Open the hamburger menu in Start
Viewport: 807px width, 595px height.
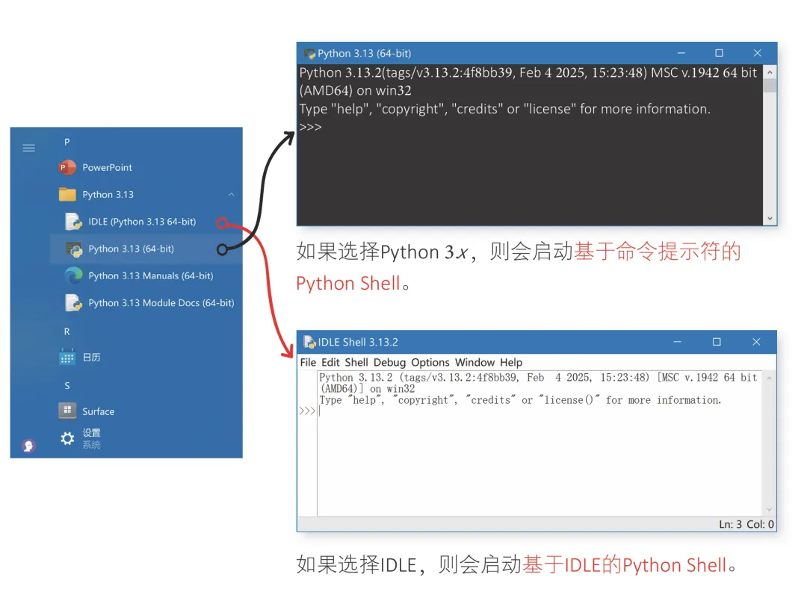click(29, 148)
